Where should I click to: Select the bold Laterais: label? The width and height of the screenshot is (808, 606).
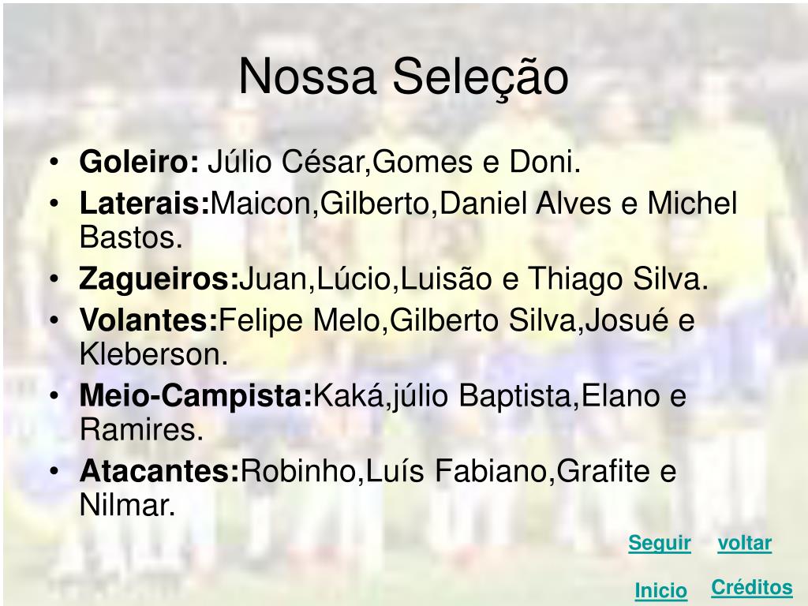tap(145, 203)
